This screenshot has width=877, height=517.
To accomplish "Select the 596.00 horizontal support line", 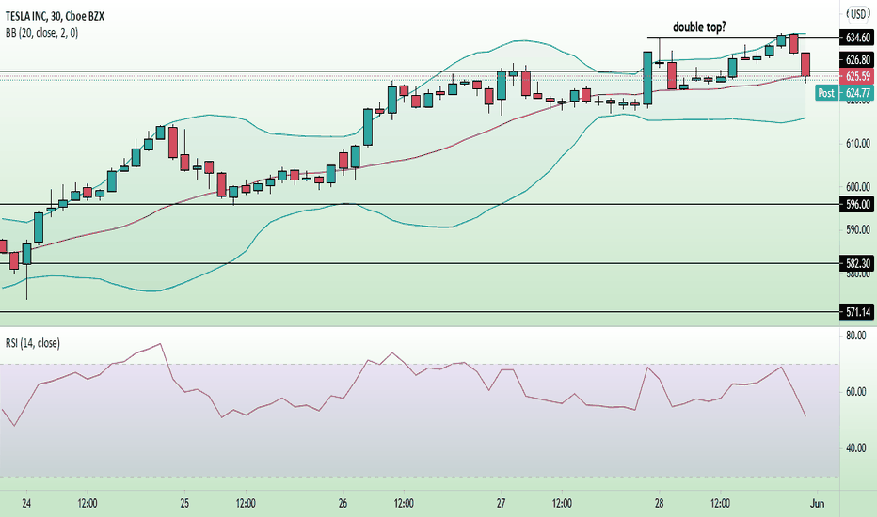I will click(x=420, y=205).
